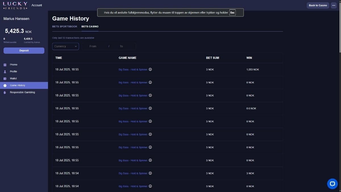Click the To date field

122,46
